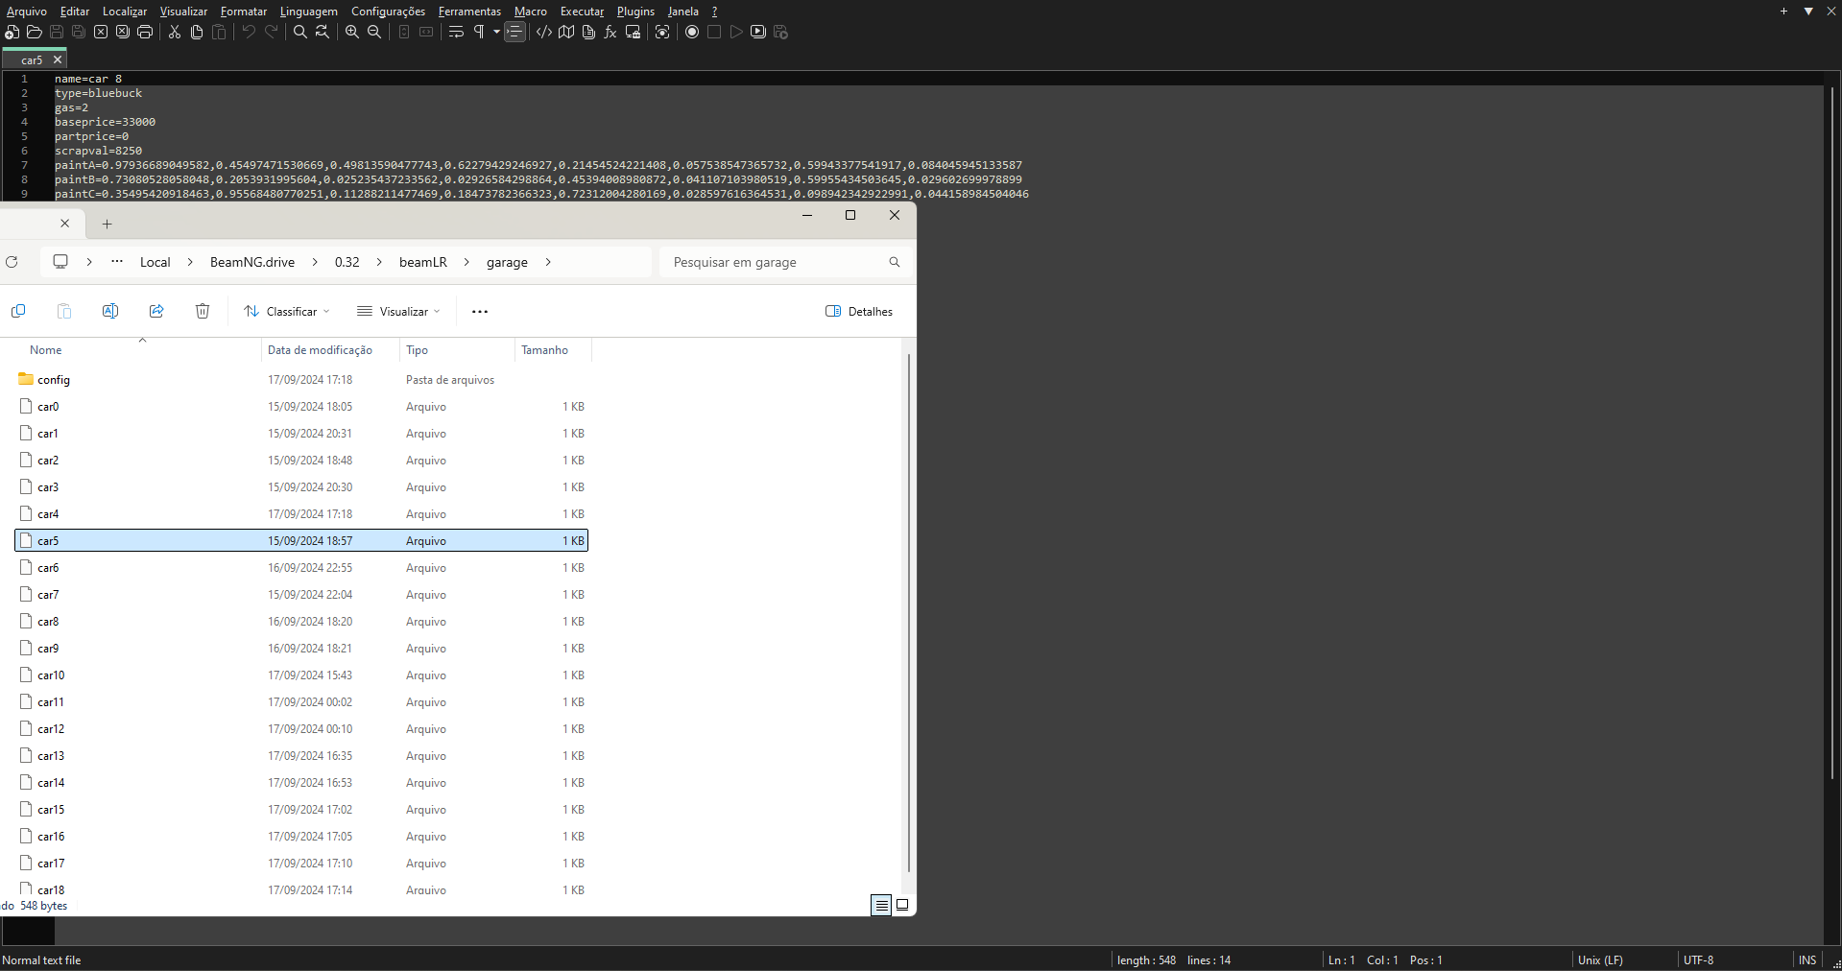Click the Explorer vertical scrollbar
The width and height of the screenshot is (1842, 971).
pyautogui.click(x=908, y=612)
